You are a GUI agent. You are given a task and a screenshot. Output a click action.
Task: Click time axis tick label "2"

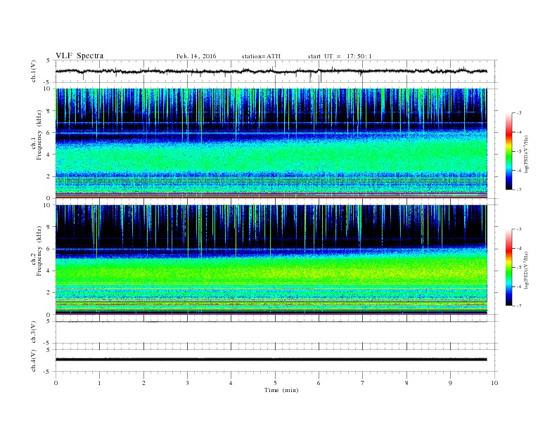[x=143, y=383]
